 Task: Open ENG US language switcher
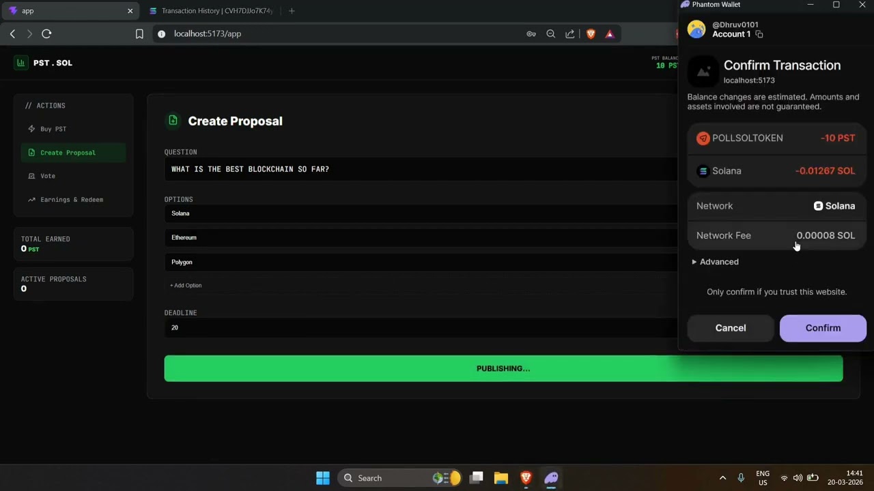(x=763, y=478)
